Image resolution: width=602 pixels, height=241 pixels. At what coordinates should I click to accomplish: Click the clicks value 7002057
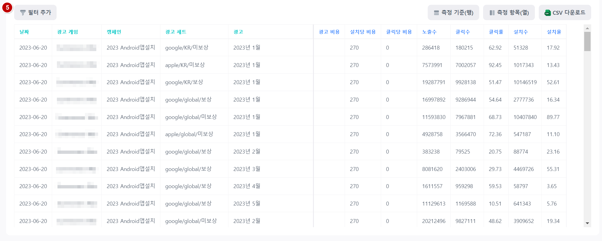click(x=466, y=65)
